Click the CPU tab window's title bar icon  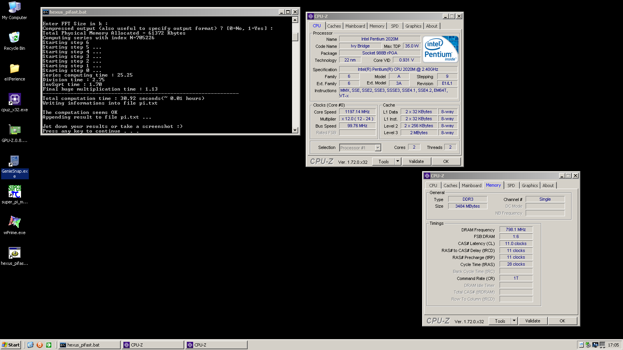point(310,16)
